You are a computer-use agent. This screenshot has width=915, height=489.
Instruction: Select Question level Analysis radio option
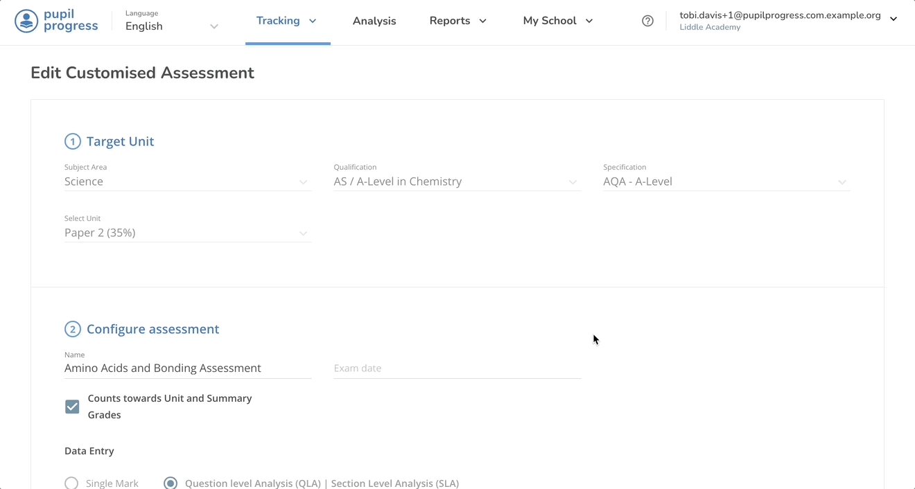[171, 483]
